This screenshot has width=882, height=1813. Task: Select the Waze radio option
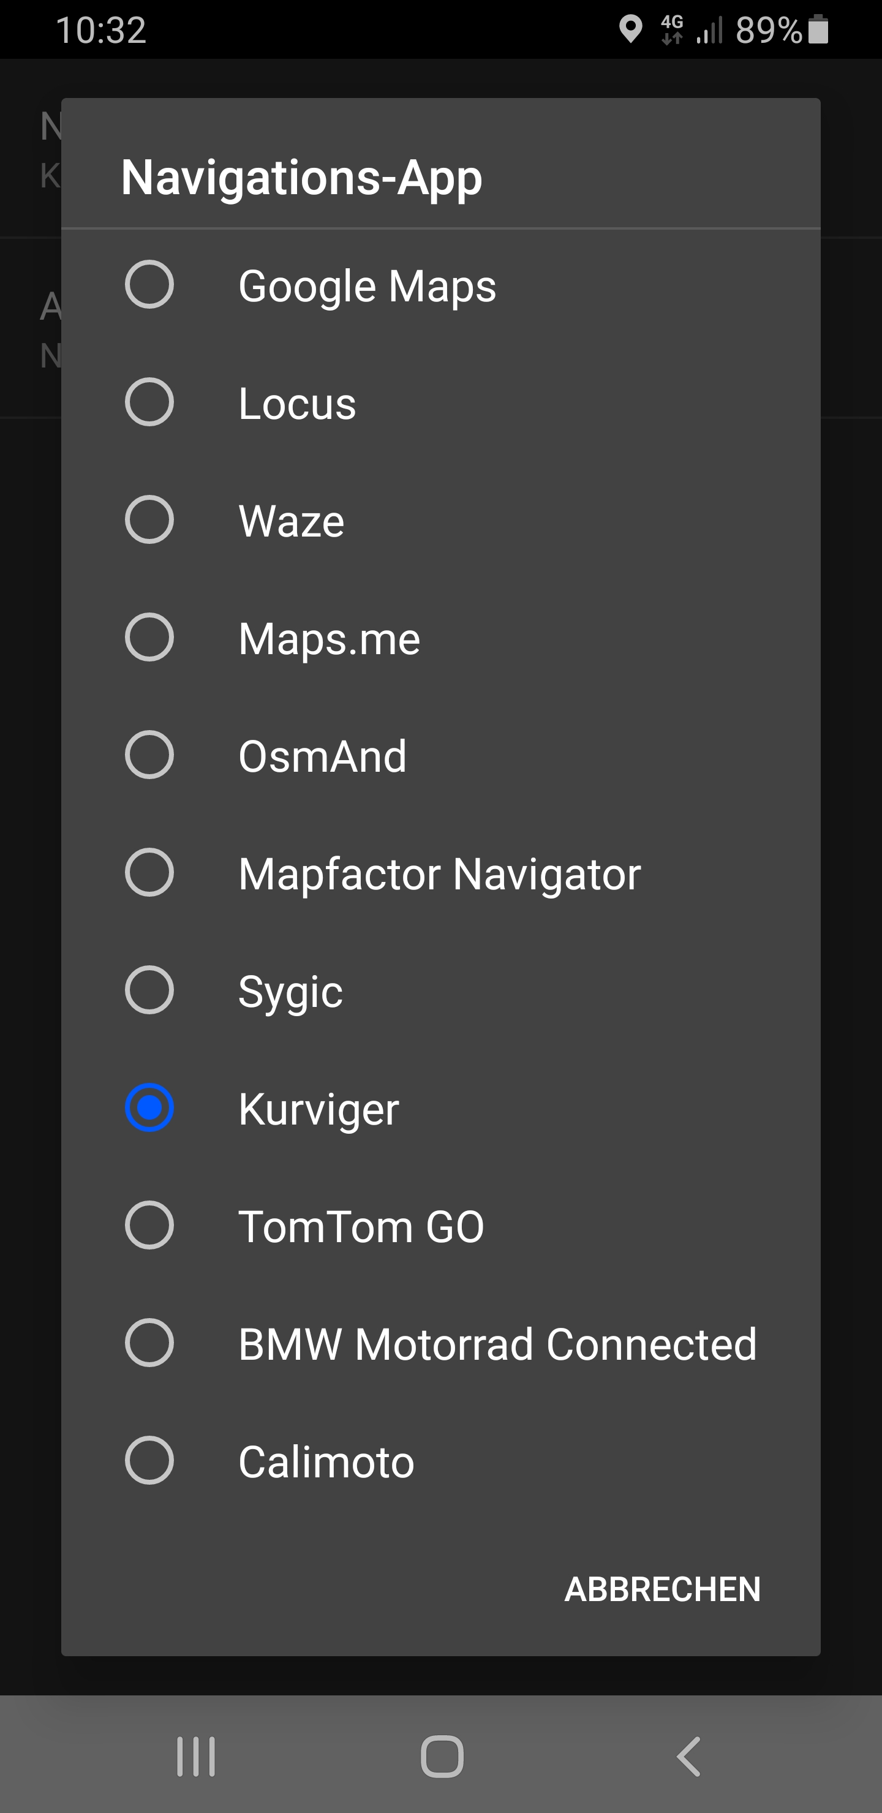(149, 520)
